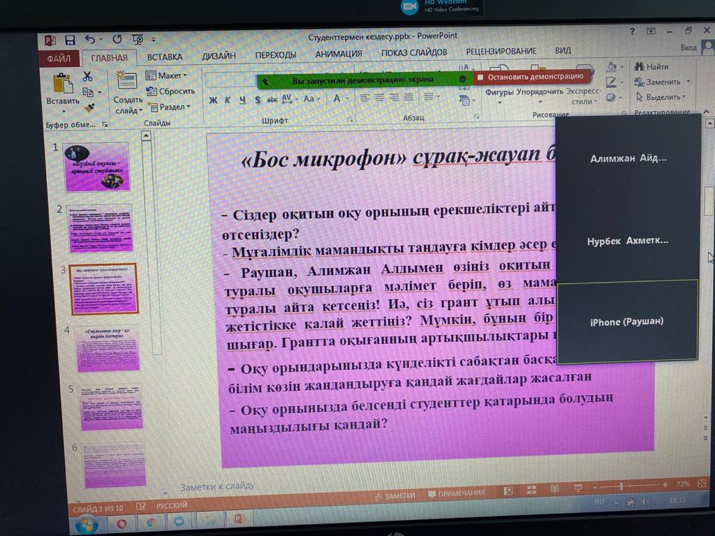Click the Redo/Repeat circular arrow icon

(x=117, y=39)
